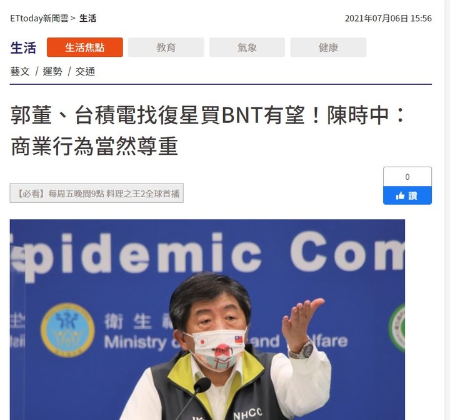Click the like count box showing 0
The height and width of the screenshot is (420, 450).
(x=407, y=177)
